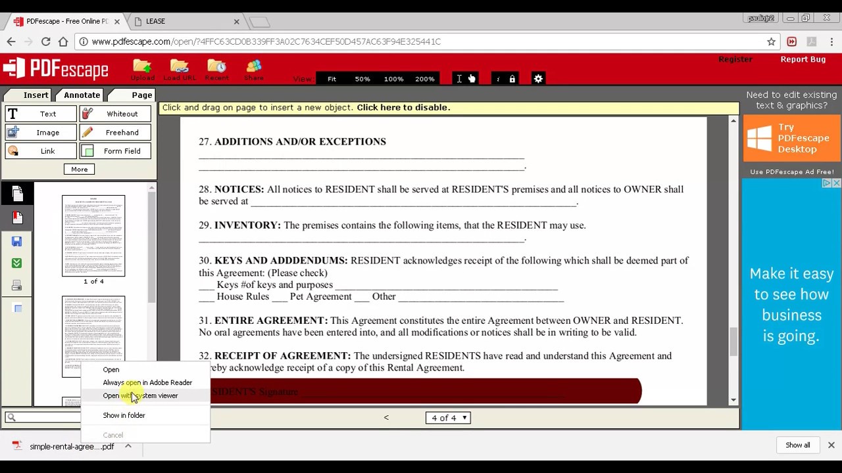
Task: Toggle the padlock icon in toolbar
Action: click(512, 79)
